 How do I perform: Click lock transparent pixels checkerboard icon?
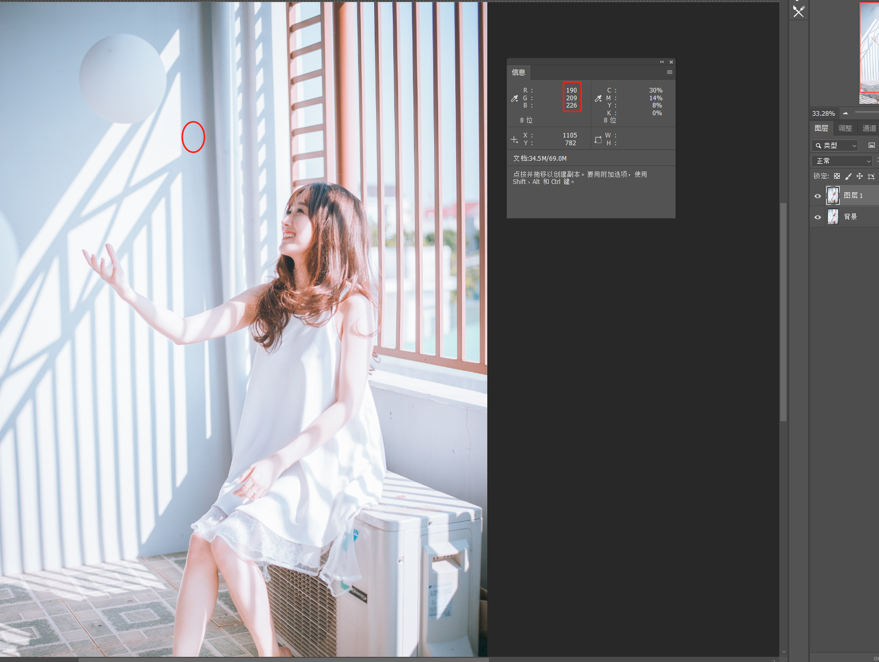[837, 176]
